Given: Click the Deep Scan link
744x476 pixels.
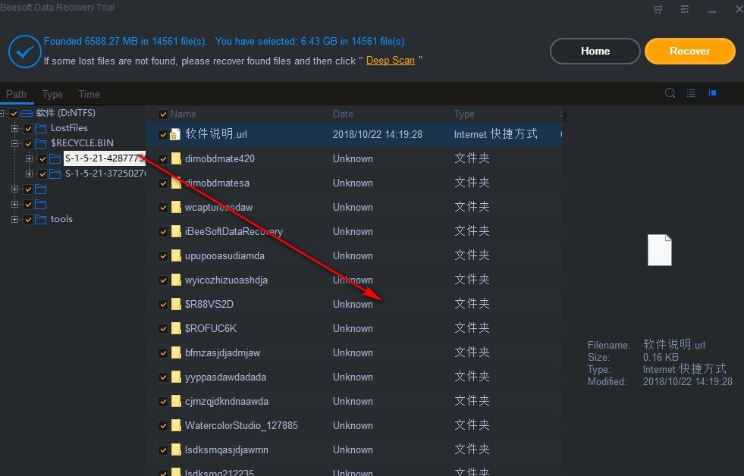Looking at the screenshot, I should [390, 60].
